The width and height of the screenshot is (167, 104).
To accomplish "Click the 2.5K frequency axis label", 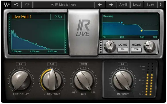I will tap(142, 37).
